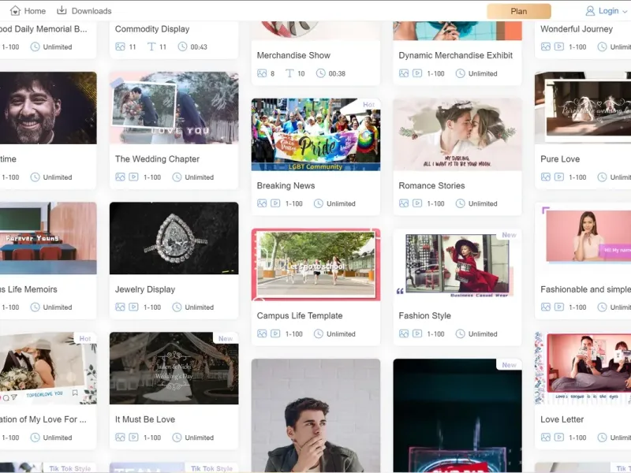Click the video icon under Campus Life Template
The width and height of the screenshot is (631, 473).
click(x=275, y=333)
